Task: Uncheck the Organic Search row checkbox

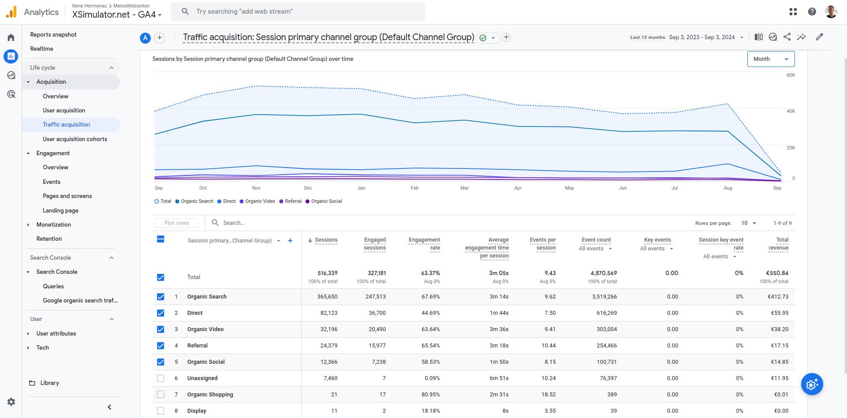Action: click(x=161, y=297)
